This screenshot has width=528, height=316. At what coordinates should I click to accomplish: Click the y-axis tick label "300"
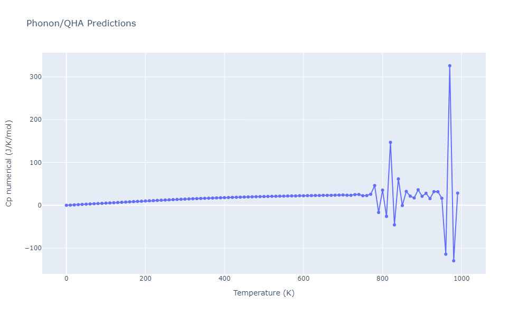tap(36, 77)
